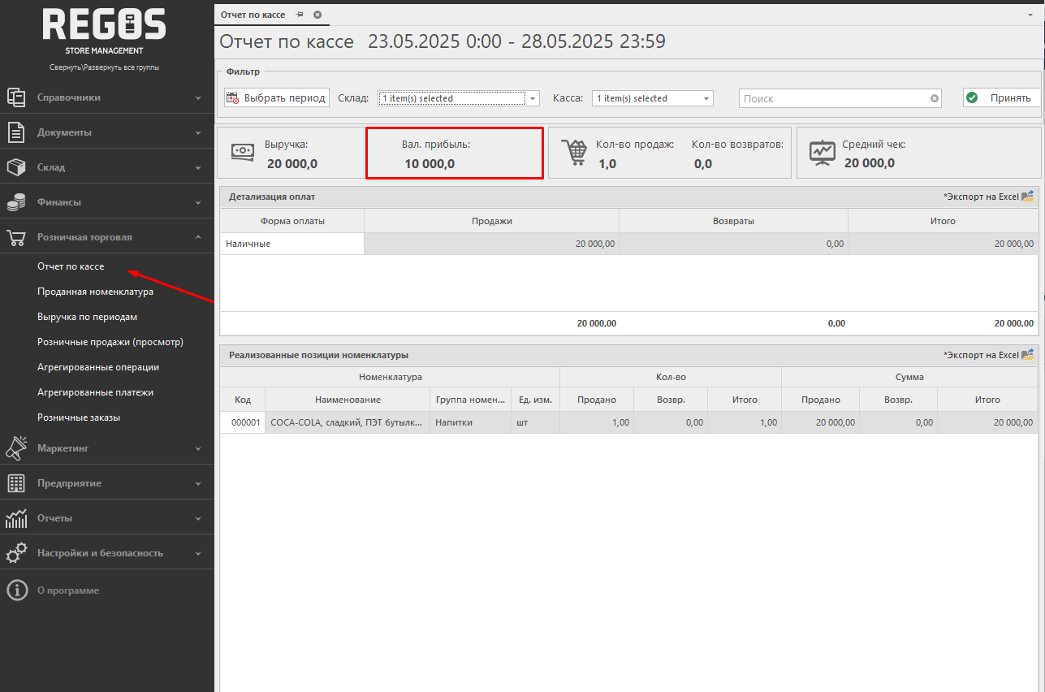
Task: Open Выручка по периодам report
Action: point(87,317)
